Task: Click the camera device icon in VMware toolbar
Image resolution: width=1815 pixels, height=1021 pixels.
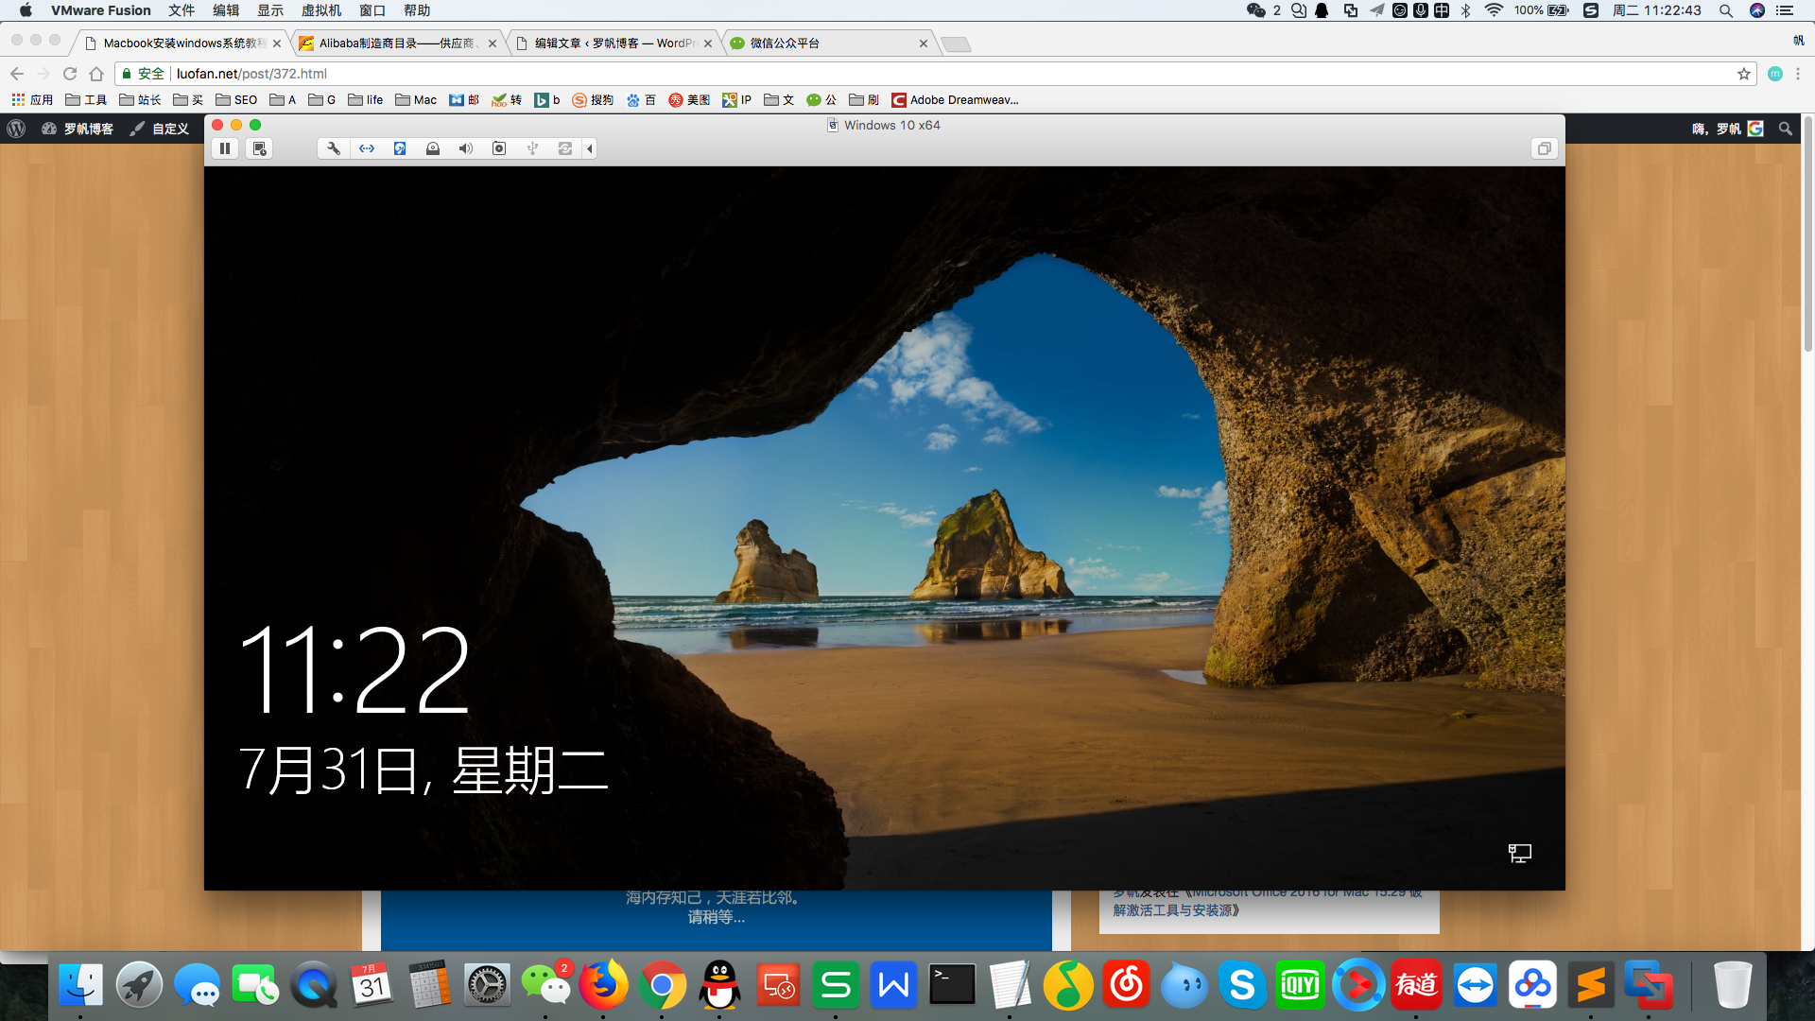Action: click(499, 148)
